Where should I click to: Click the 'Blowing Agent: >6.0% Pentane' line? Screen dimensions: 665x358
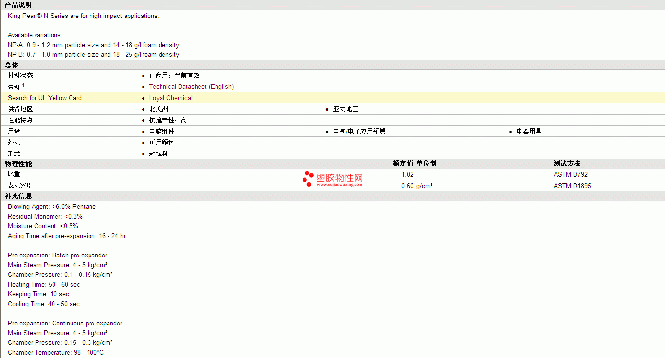pos(52,206)
